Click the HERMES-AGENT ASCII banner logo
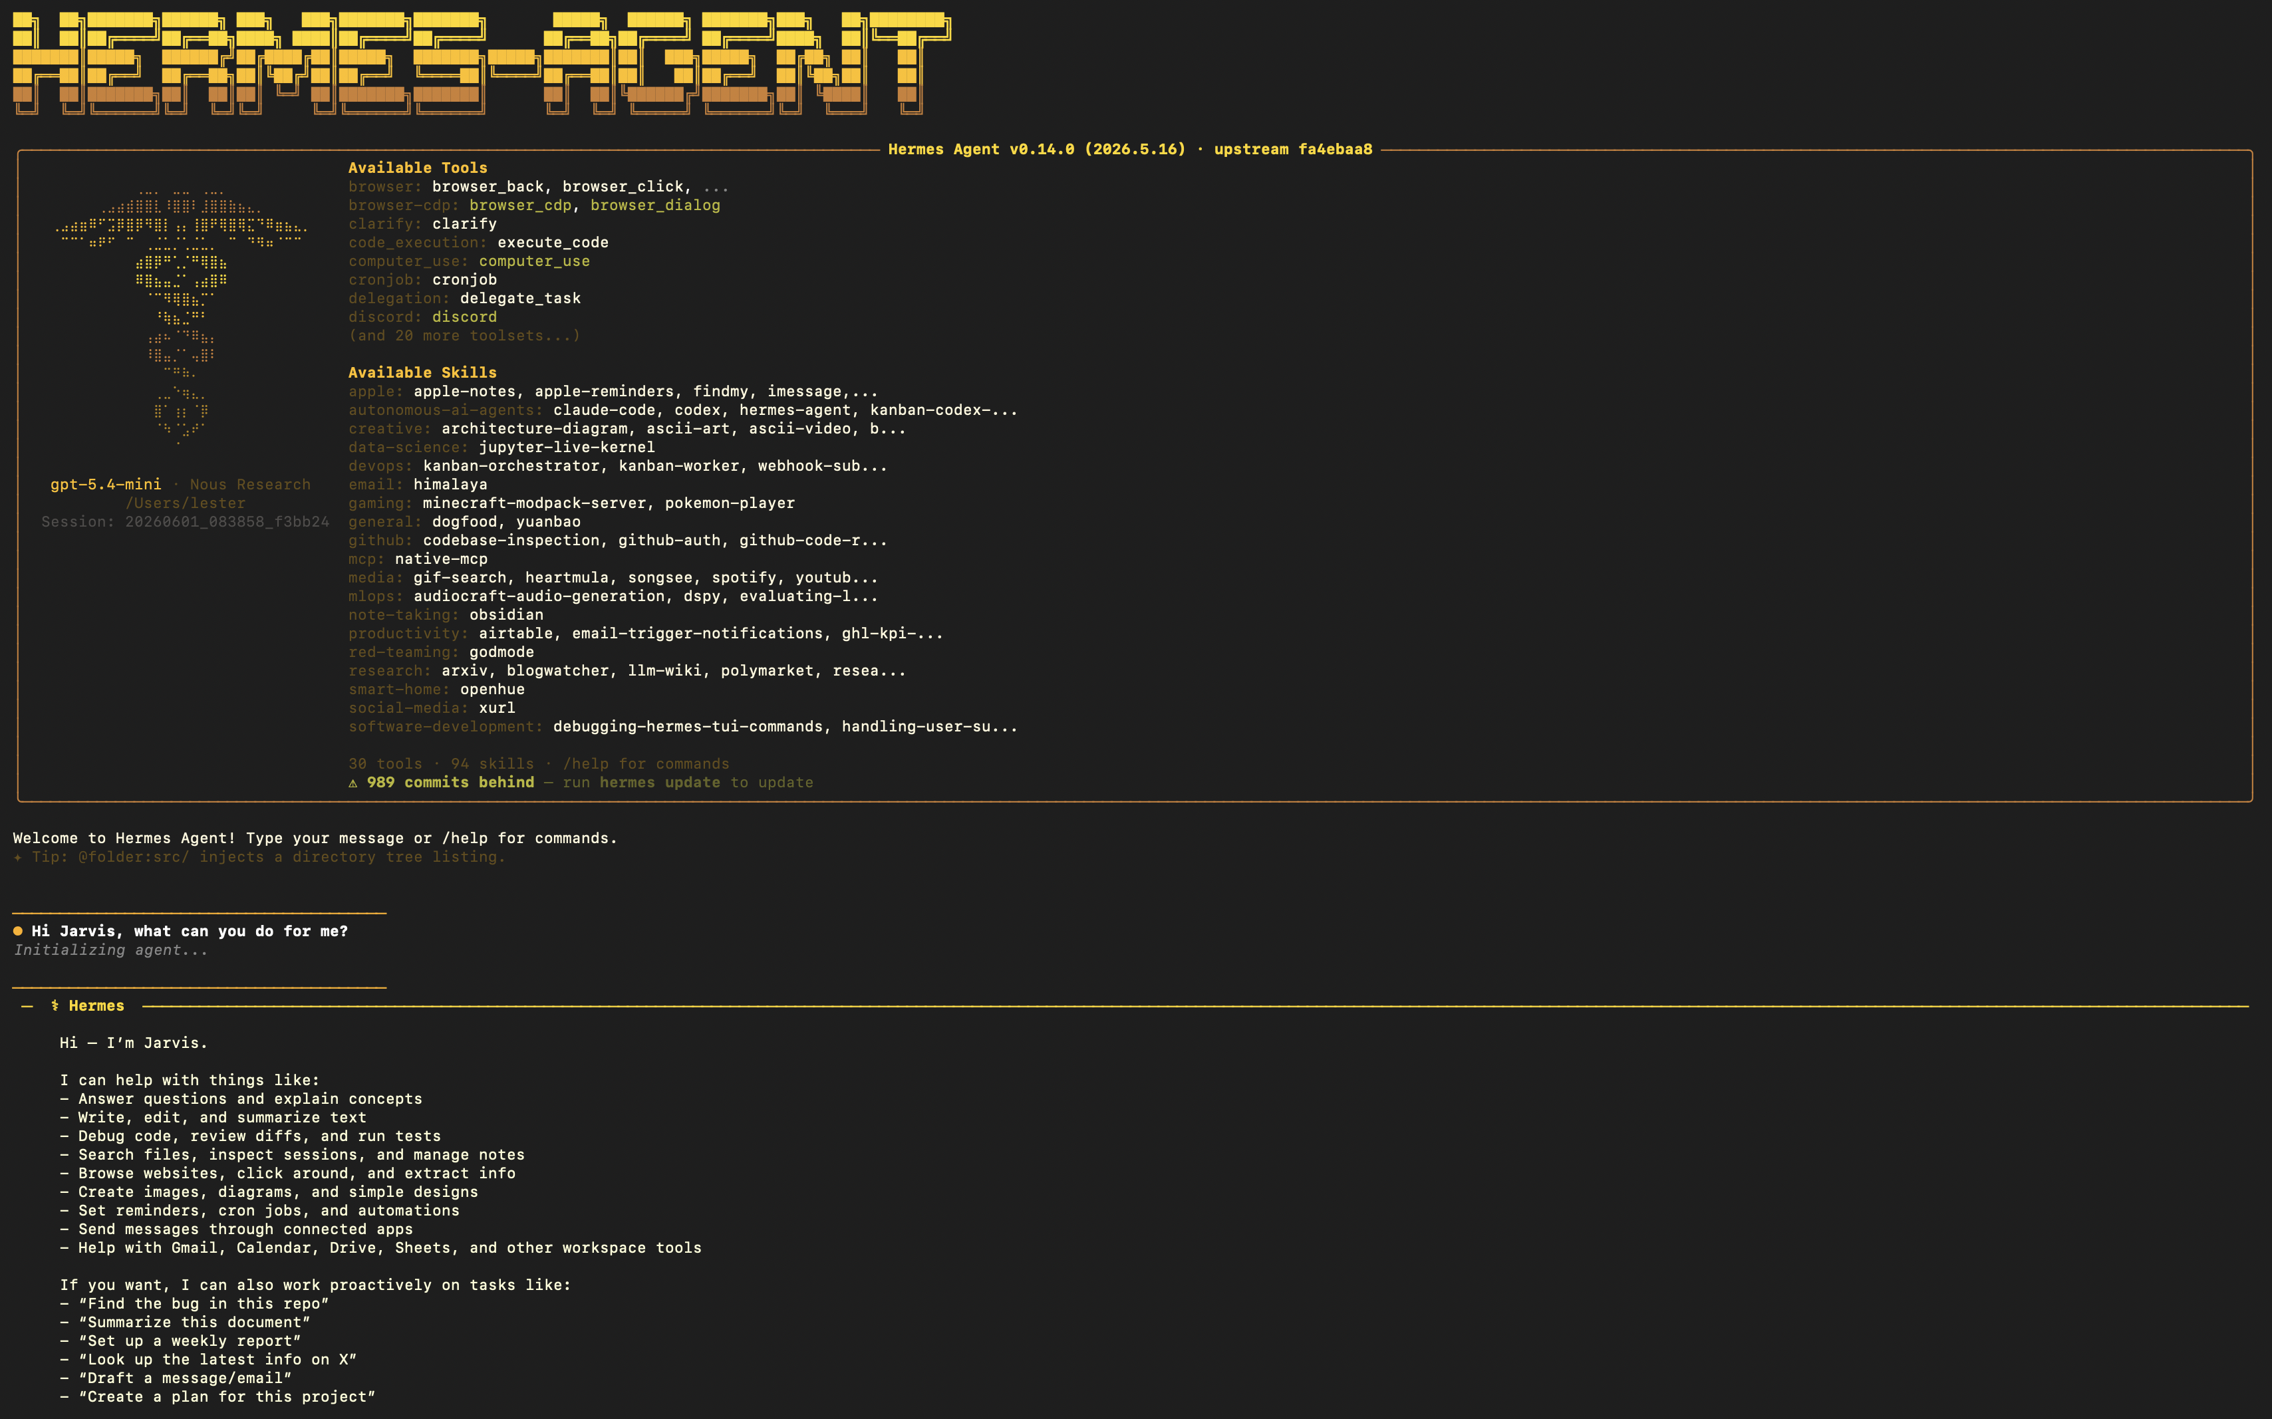This screenshot has width=2272, height=1419. click(482, 63)
